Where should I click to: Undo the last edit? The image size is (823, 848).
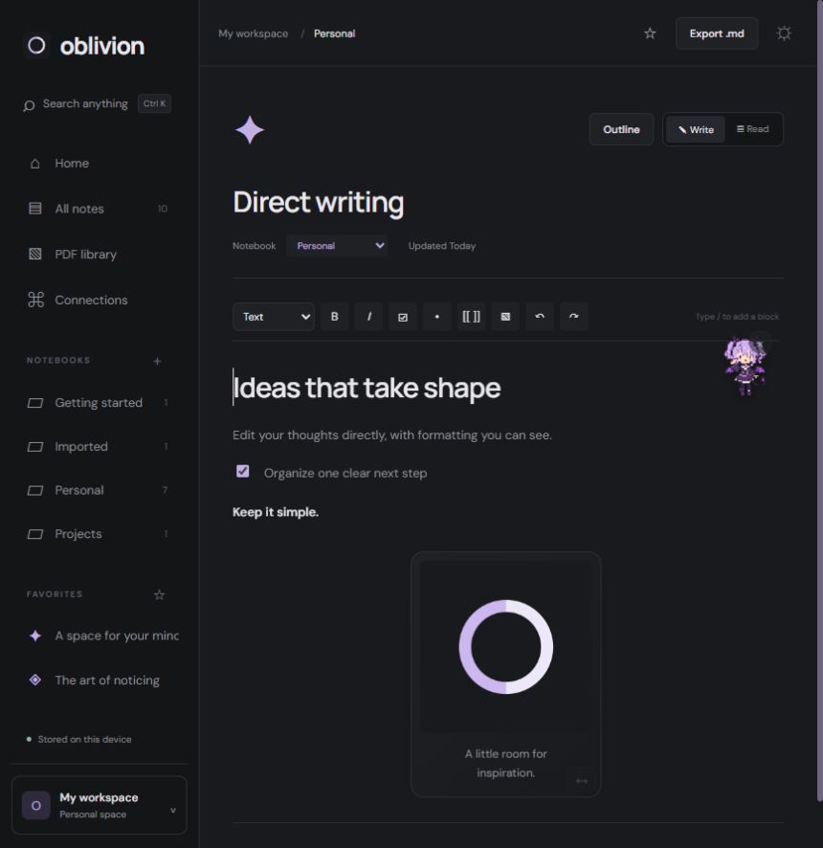540,317
